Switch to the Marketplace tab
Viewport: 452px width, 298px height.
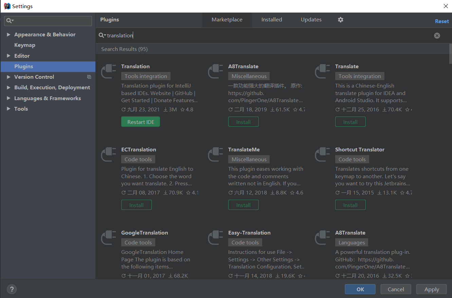point(227,20)
